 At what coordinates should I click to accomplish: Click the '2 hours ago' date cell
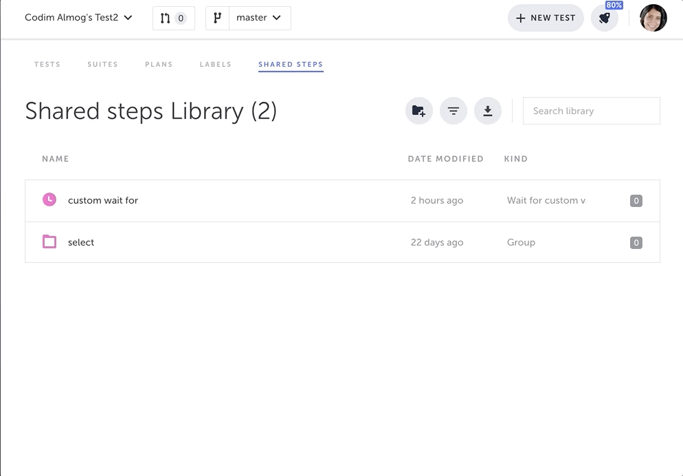[x=437, y=201]
